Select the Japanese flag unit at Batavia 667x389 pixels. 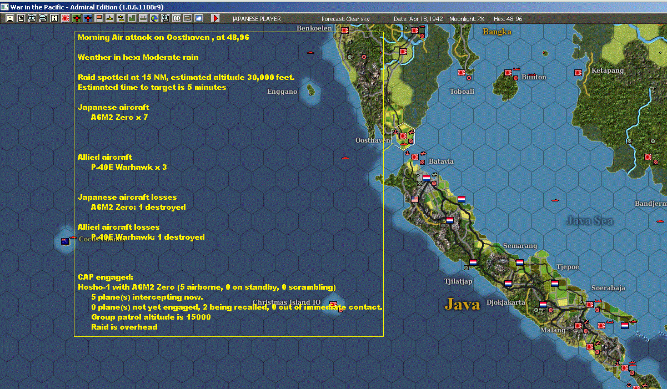(x=414, y=157)
